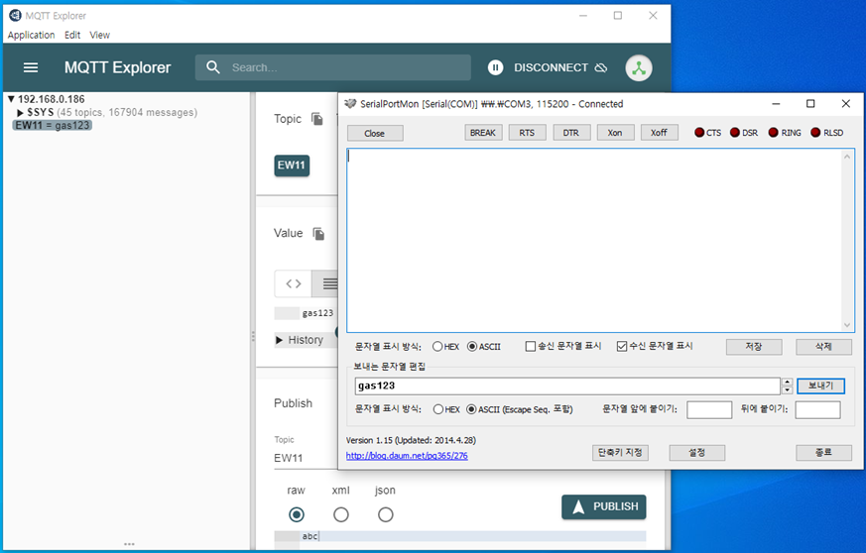Toggle the DTR button
Screen dimensions: 866x553
click(x=571, y=133)
